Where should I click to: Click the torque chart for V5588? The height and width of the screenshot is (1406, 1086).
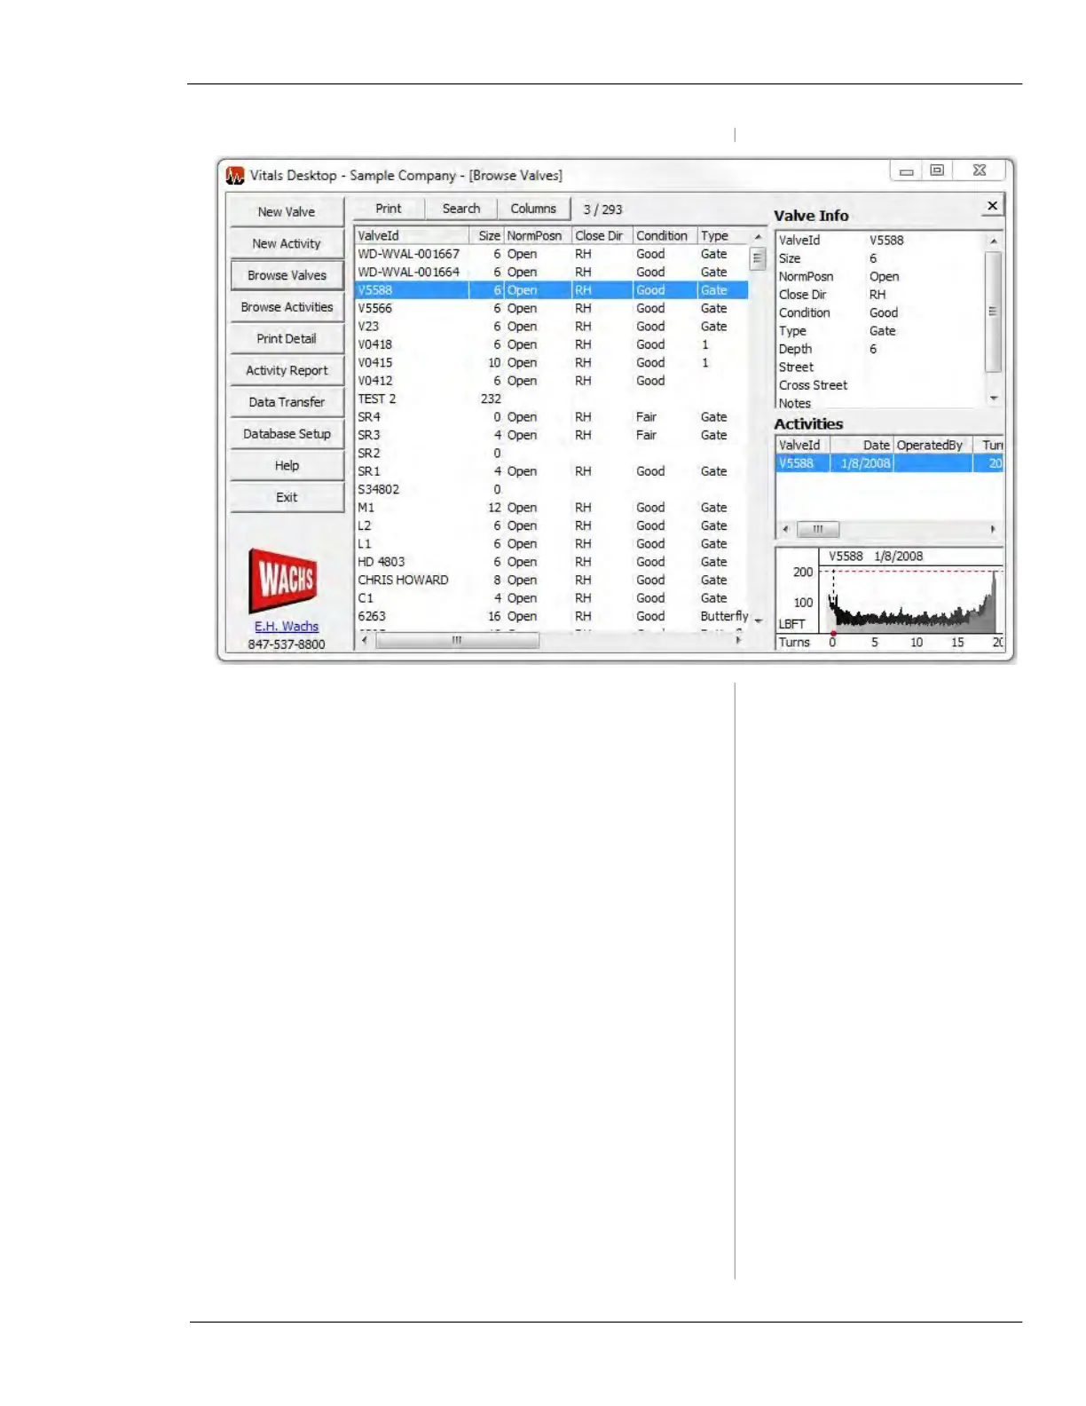tap(890, 599)
